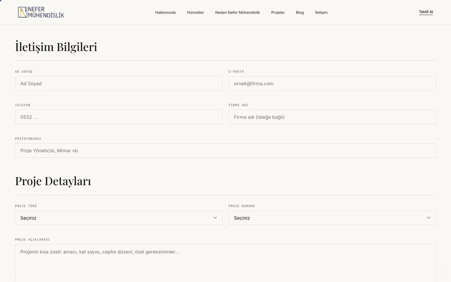Click the PROJE DURUMU label

click(242, 206)
